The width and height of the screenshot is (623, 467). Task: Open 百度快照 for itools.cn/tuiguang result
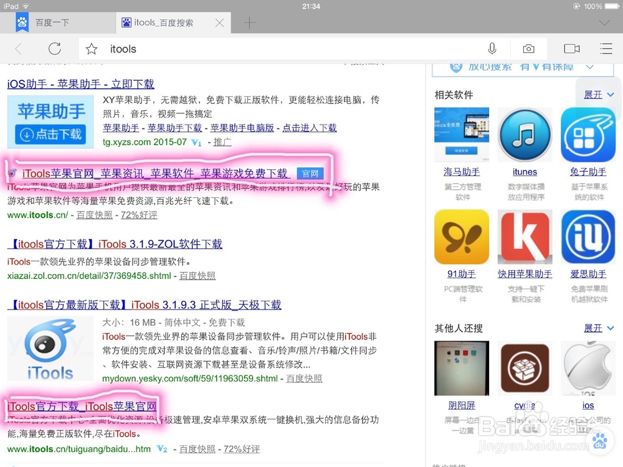click(x=197, y=449)
